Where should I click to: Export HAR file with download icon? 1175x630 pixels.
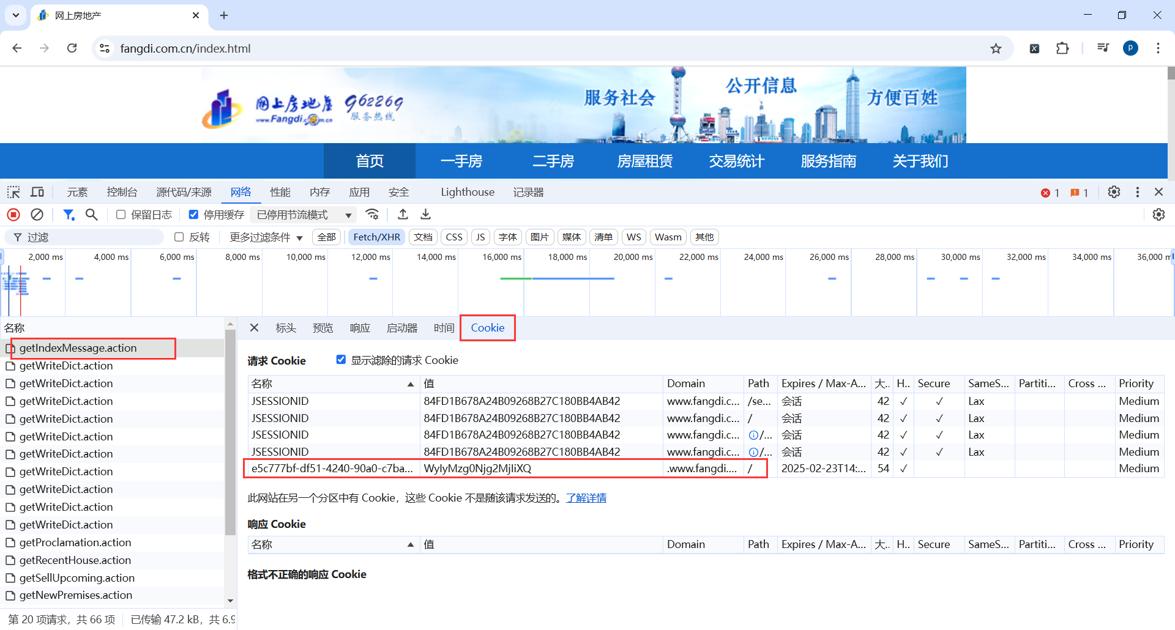426,215
